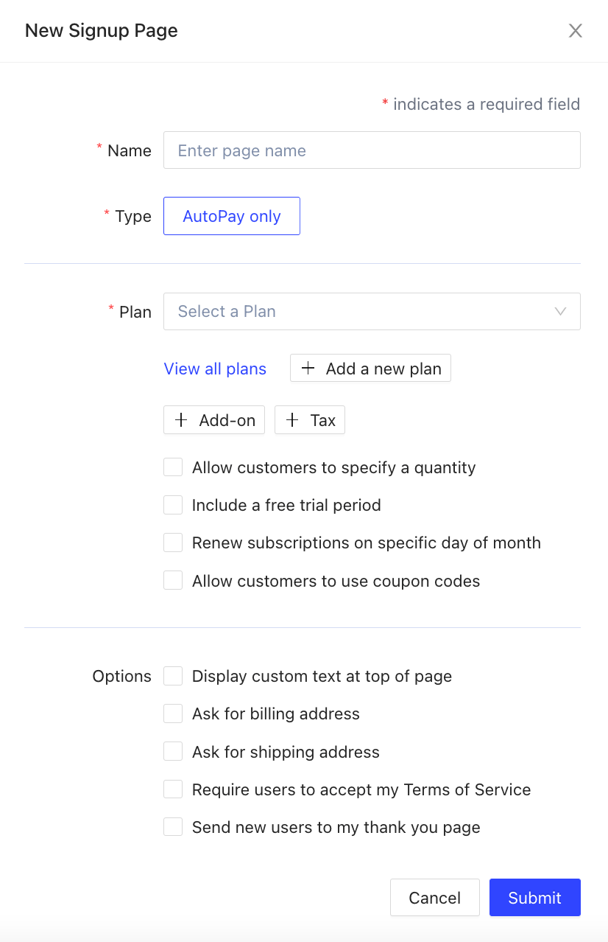This screenshot has height=942, width=608.
Task: Tick the Ask for billing address checkbox
Action: [173, 714]
